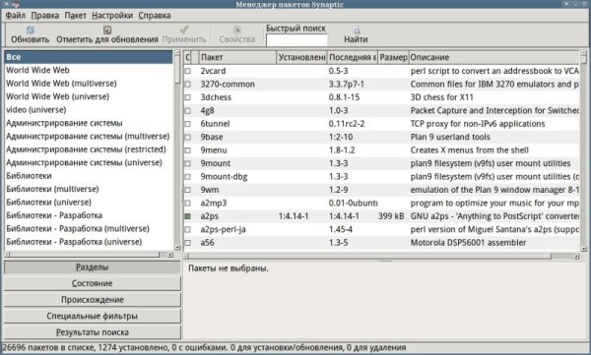Toggle status checkbox for 9menu package

[188, 150]
